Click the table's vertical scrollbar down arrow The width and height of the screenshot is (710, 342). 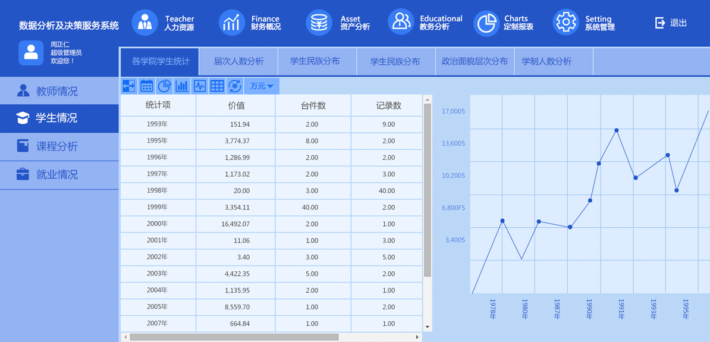coord(427,327)
